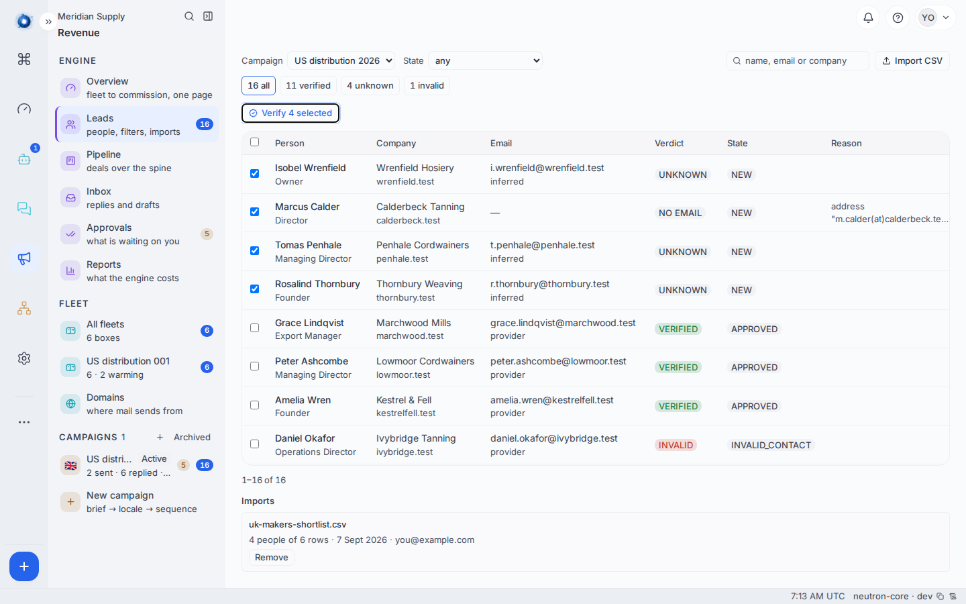Open notifications bell

pos(868,17)
